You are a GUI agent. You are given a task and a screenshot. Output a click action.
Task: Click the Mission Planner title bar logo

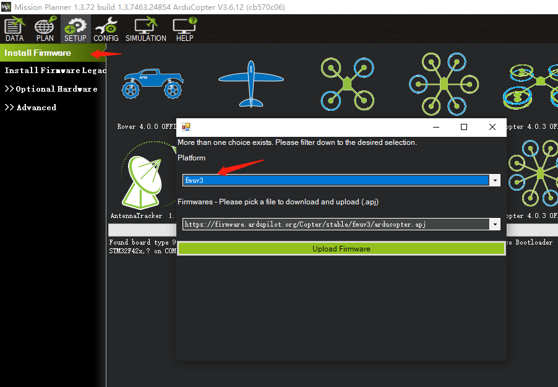click(6, 7)
